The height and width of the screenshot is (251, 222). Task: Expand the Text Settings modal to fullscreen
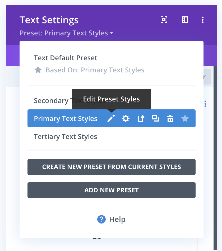click(164, 20)
